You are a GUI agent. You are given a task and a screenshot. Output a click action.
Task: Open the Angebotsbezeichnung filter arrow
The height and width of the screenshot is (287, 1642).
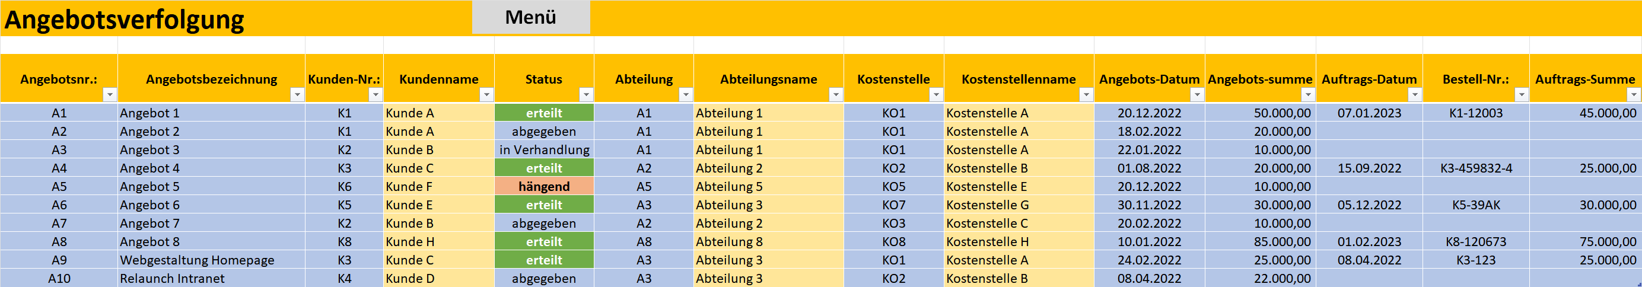pyautogui.click(x=297, y=94)
